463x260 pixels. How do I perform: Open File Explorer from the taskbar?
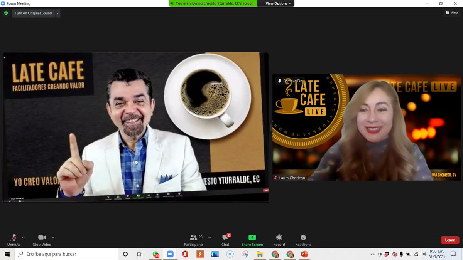coord(260,254)
